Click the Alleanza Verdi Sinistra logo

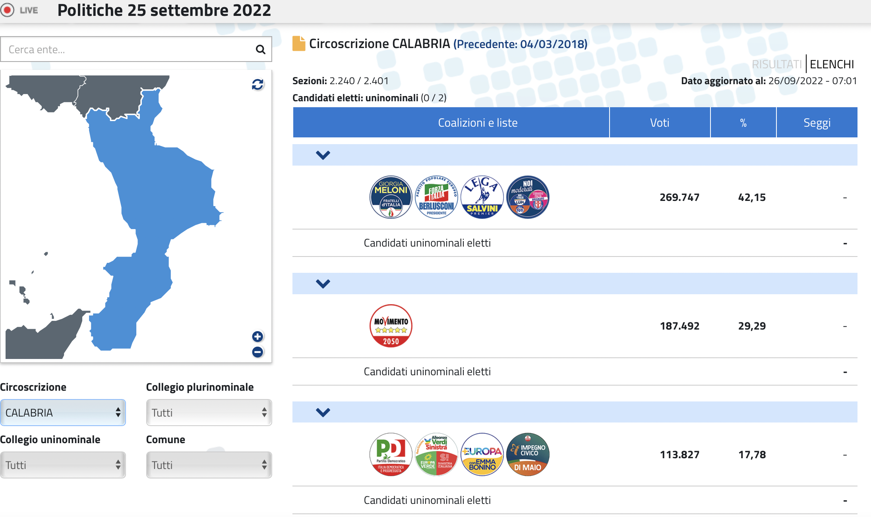436,455
